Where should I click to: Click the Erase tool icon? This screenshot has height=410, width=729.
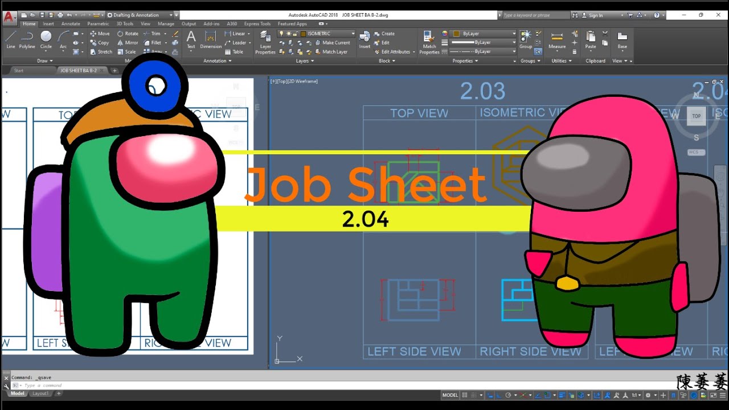click(175, 34)
